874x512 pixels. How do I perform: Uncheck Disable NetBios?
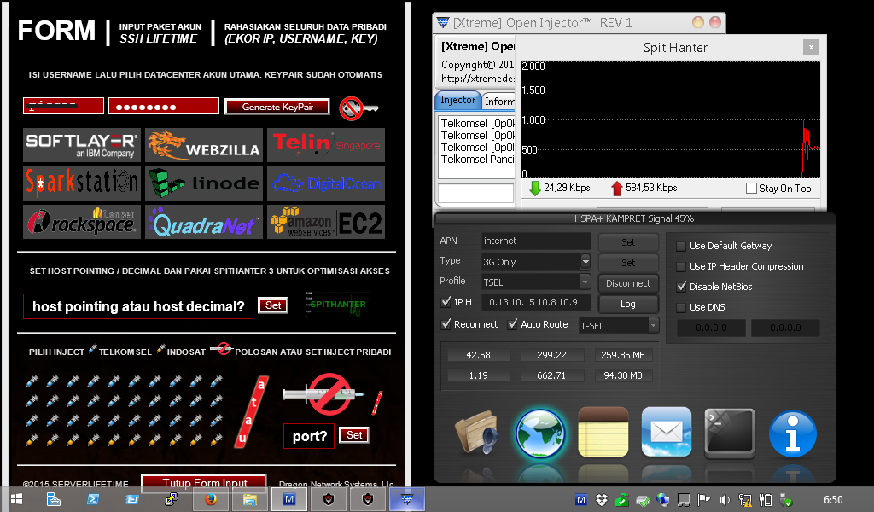coord(680,286)
